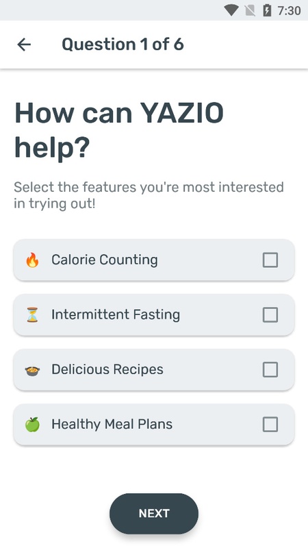Select the Calorie Counting label text
The width and height of the screenshot is (308, 548).
pos(105,260)
